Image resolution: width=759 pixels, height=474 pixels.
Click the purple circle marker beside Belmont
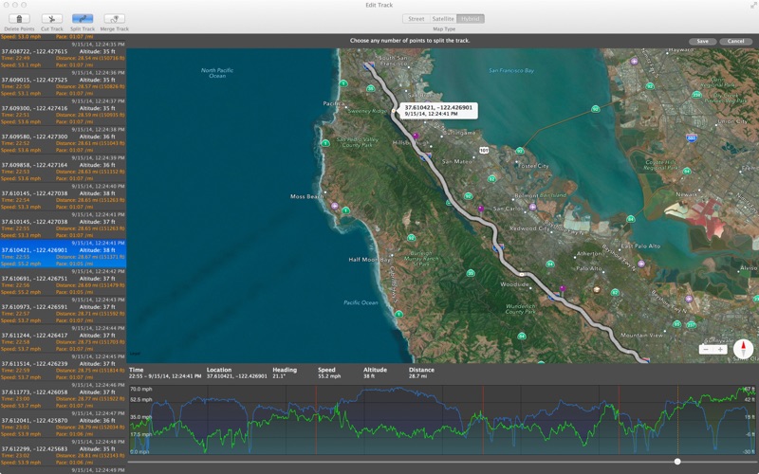tap(532, 207)
